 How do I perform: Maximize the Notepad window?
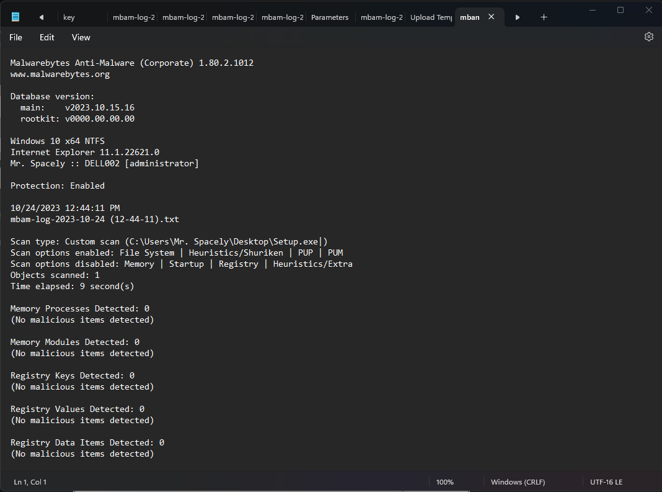(x=620, y=10)
